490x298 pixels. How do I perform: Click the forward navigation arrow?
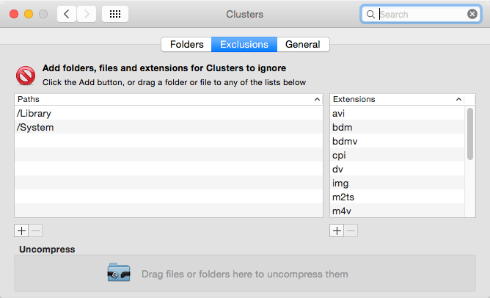(87, 14)
